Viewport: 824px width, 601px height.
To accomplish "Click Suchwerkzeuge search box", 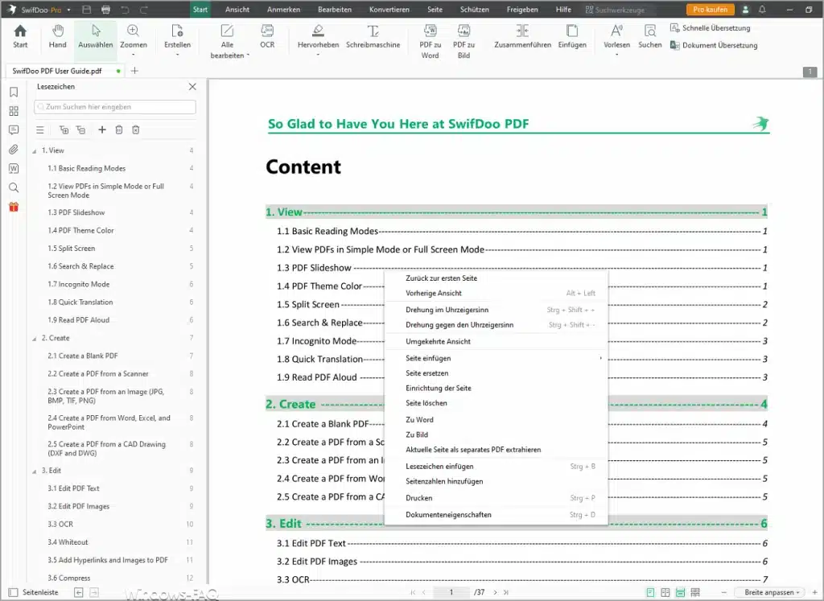I will click(620, 10).
